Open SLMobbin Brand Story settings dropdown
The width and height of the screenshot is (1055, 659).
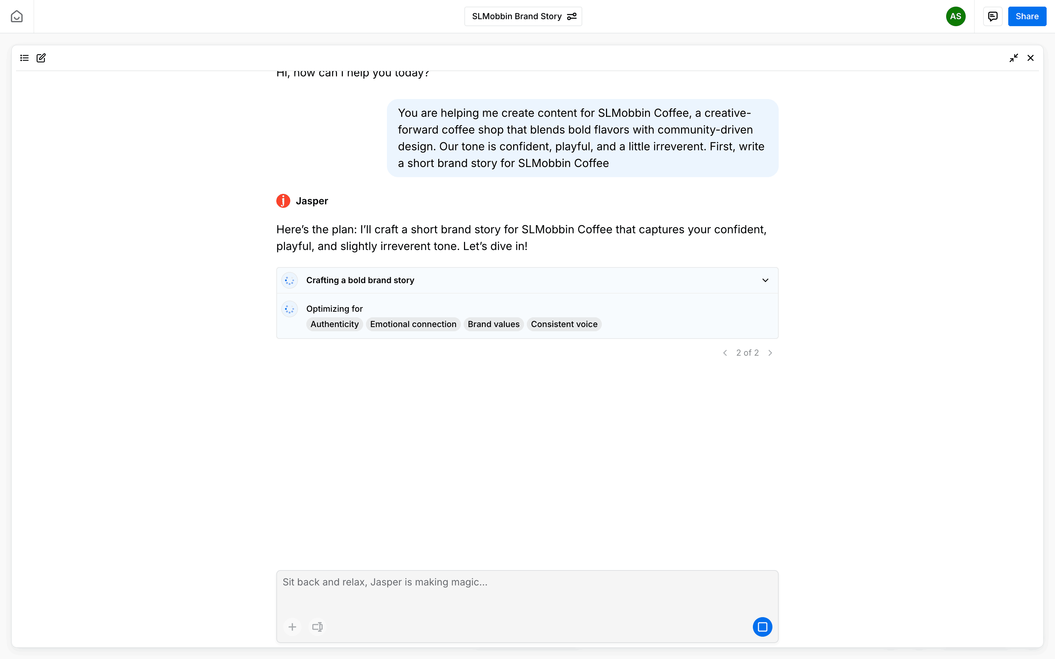pyautogui.click(x=523, y=17)
